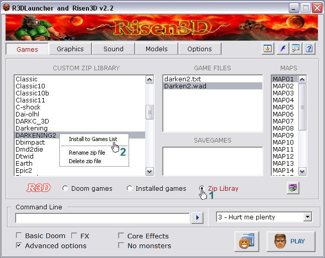Screen dimensions: 325x258
Task: Switch to the Graphics tab
Action: (x=70, y=49)
